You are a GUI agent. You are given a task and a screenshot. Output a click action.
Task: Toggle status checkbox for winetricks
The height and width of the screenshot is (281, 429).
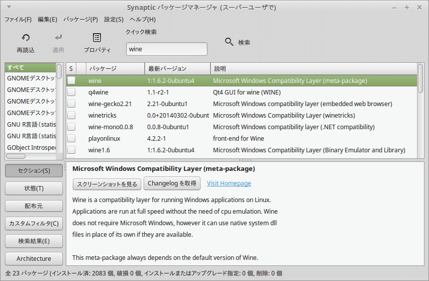pos(71,115)
